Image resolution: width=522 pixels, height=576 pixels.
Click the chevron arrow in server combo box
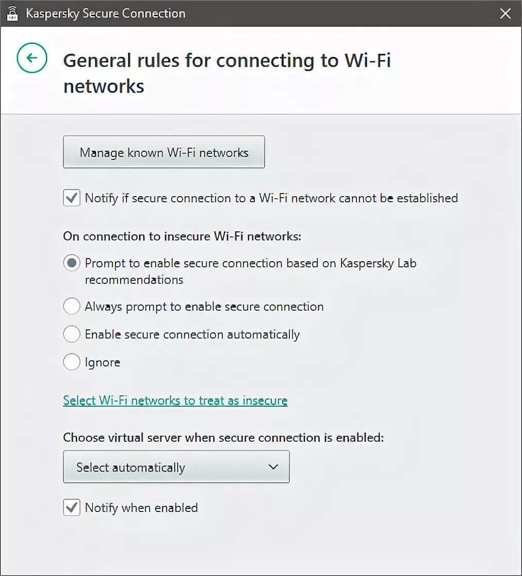click(x=273, y=467)
